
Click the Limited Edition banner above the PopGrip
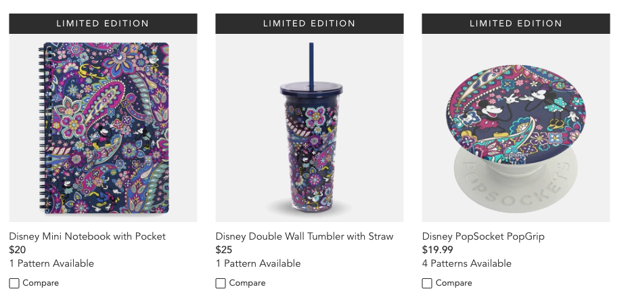(x=516, y=24)
